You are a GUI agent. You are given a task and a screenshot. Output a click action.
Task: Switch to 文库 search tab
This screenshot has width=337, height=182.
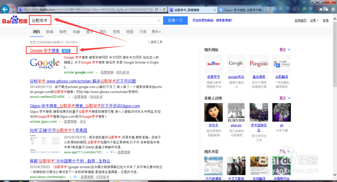point(143,32)
